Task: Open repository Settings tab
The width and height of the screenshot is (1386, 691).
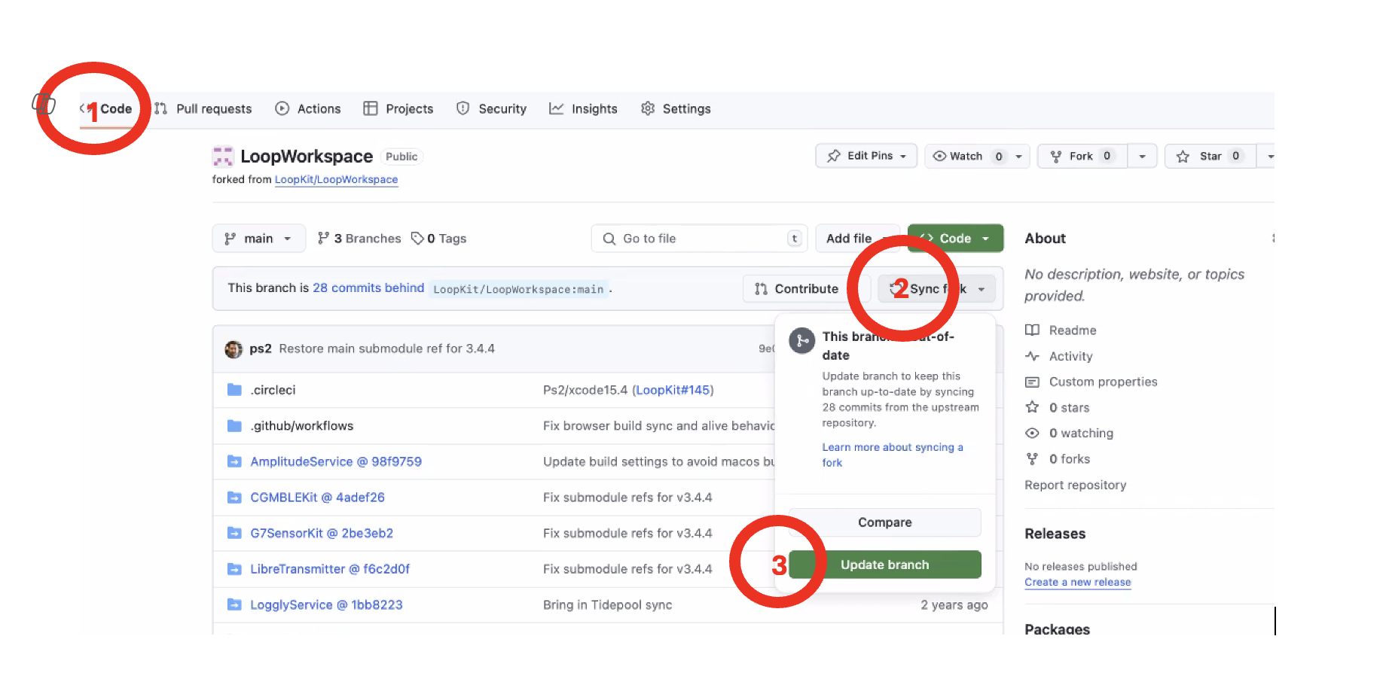Action: pos(676,108)
